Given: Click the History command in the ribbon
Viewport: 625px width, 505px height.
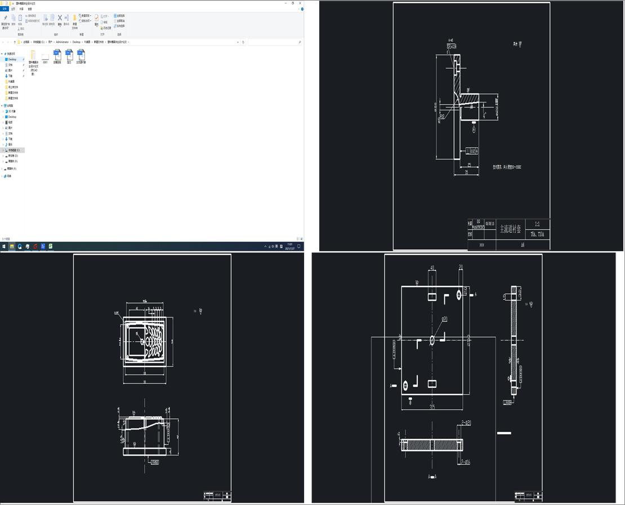Looking at the screenshot, I should [x=106, y=28].
